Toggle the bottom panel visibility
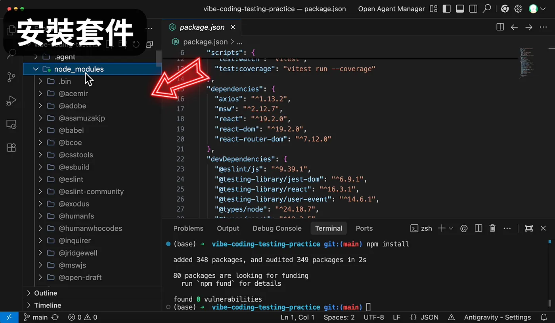 (x=460, y=9)
